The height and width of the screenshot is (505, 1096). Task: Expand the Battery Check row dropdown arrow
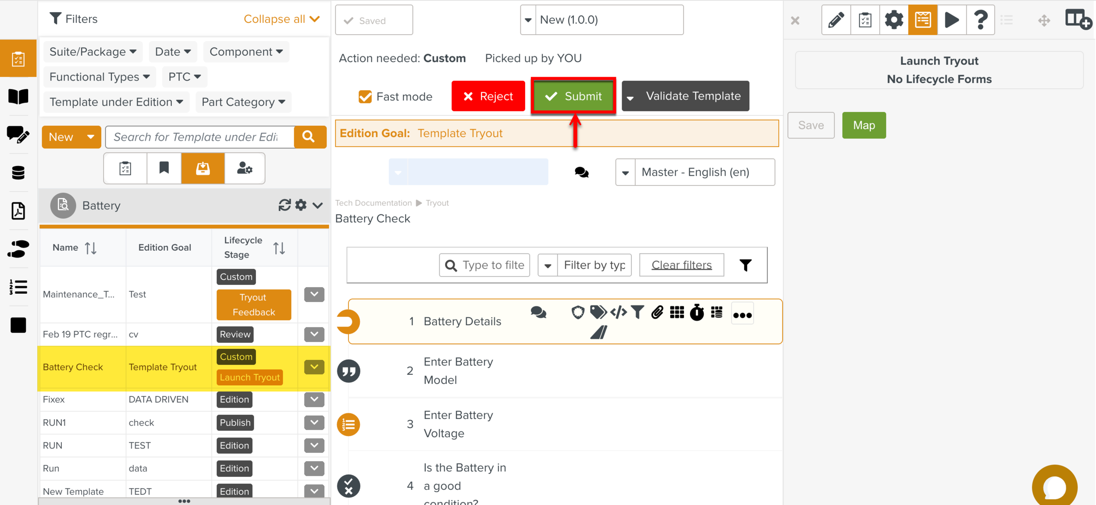[314, 367]
